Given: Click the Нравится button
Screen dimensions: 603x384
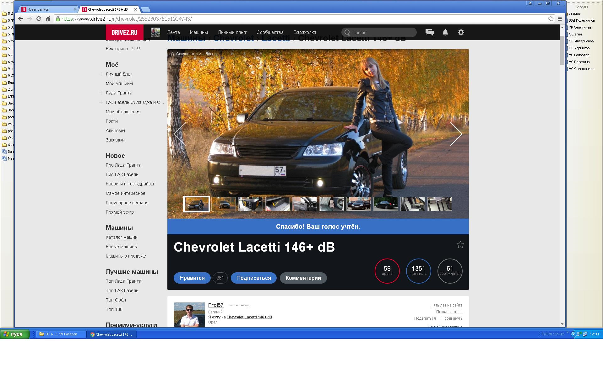Looking at the screenshot, I should (192, 278).
